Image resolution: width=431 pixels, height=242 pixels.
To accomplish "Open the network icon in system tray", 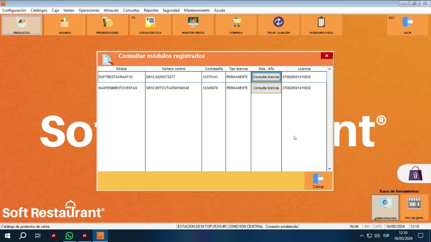I will (369, 236).
